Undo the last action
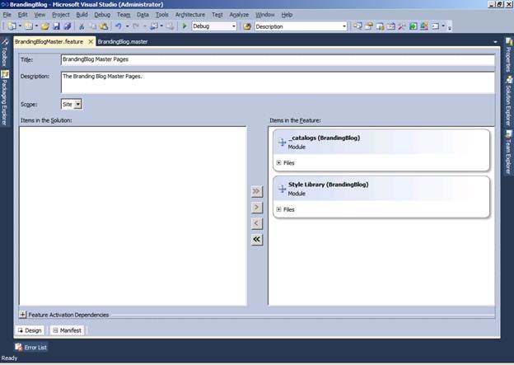The width and height of the screenshot is (514, 365). (x=119, y=26)
